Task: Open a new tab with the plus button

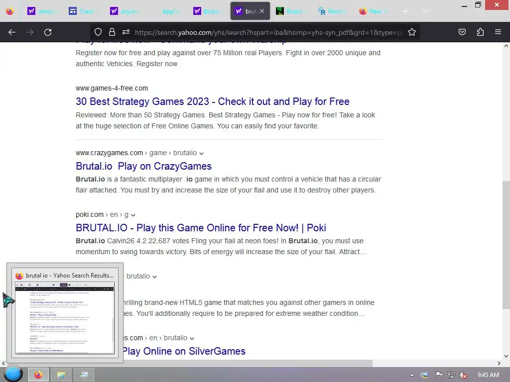Action: pos(405,11)
